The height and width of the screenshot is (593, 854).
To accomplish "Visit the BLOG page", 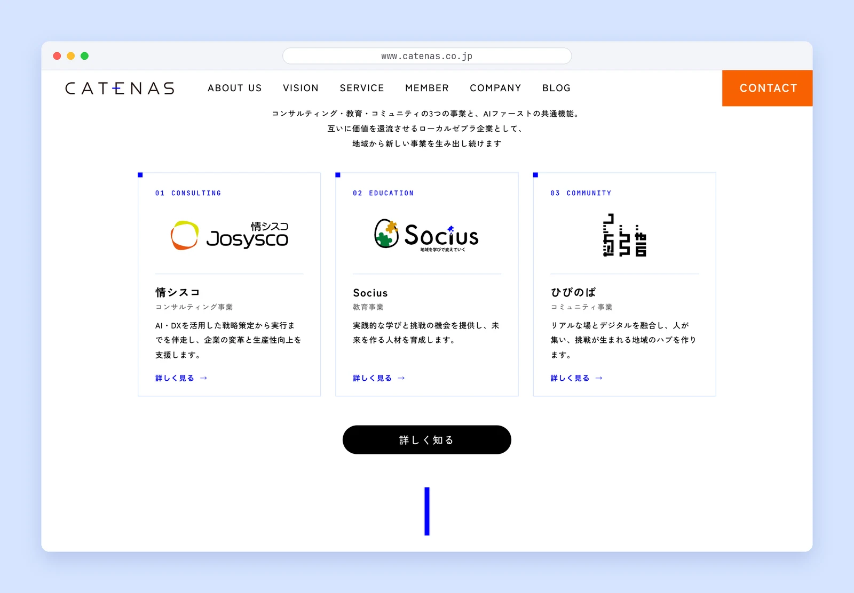I will 556,88.
